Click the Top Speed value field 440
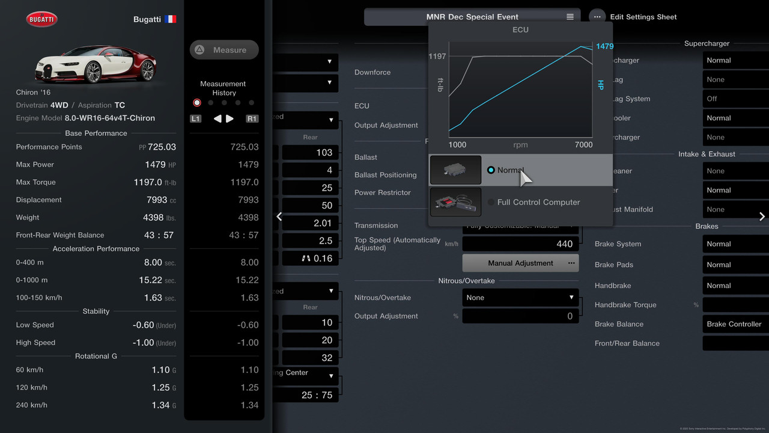Viewport: 769px width, 433px height. pyautogui.click(x=520, y=244)
